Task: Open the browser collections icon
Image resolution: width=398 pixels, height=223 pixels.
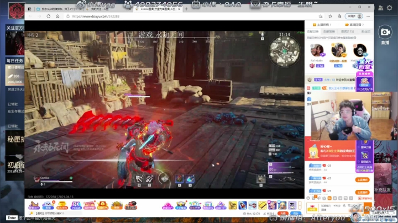Action: [x=339, y=16]
